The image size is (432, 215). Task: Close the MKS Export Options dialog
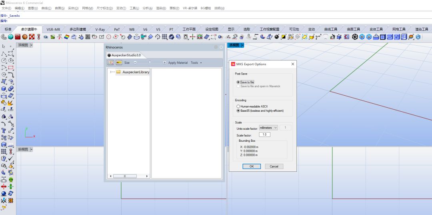(x=292, y=64)
